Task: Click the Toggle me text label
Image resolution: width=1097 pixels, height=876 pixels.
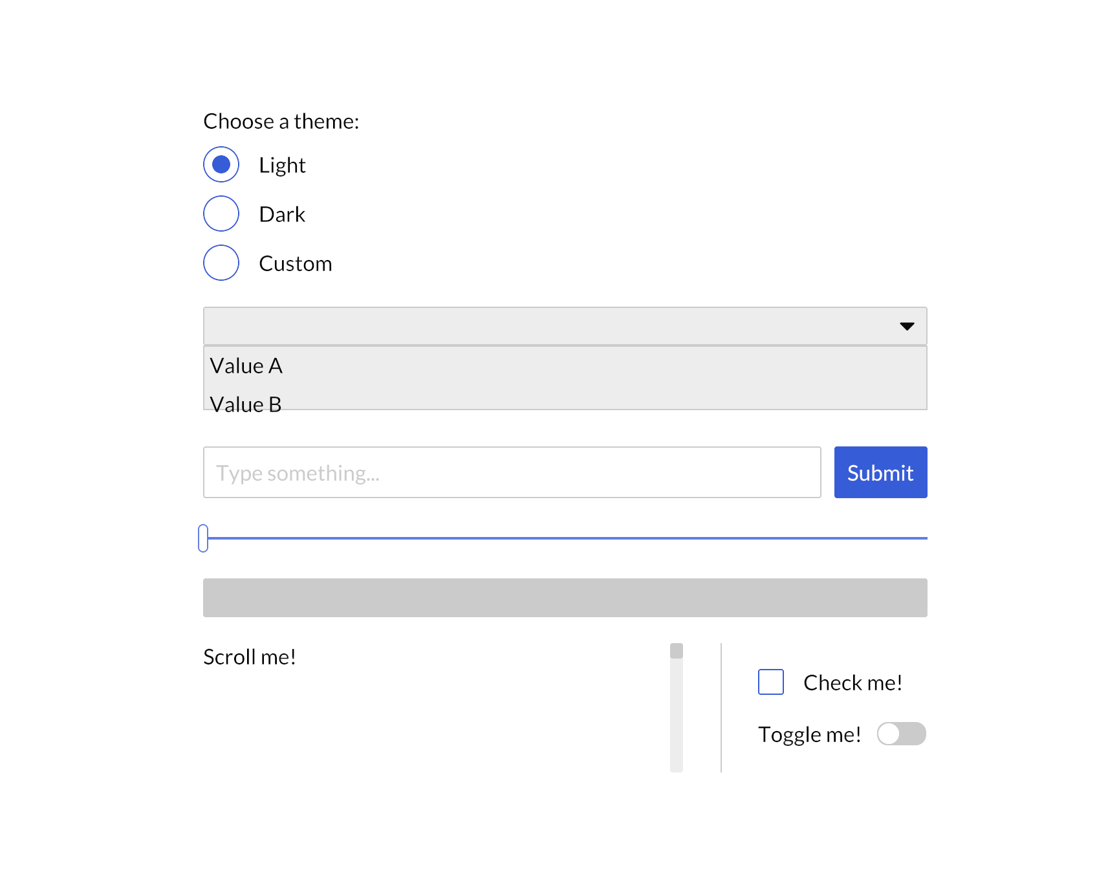Action: pyautogui.click(x=809, y=734)
